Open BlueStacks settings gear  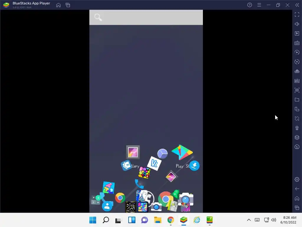point(297,179)
